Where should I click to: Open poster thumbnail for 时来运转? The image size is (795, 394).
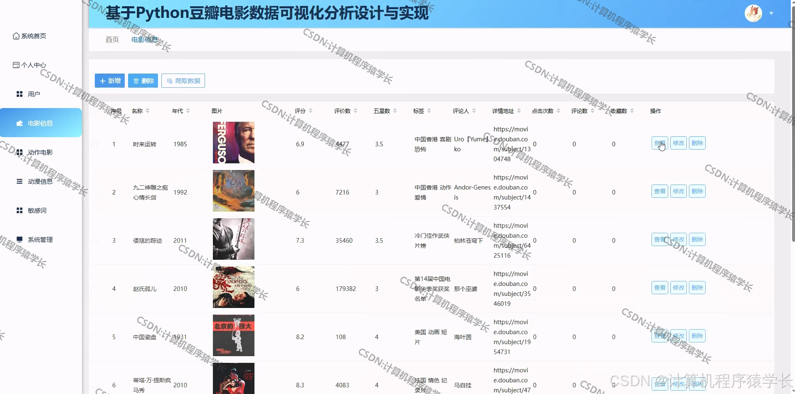coord(234,143)
